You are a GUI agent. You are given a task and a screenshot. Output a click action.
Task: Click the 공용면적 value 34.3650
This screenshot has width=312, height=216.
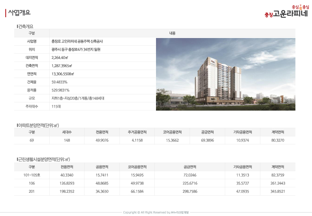coord(102,191)
